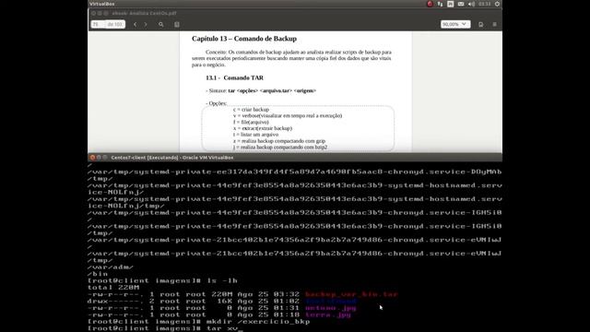Open the PDF viewer hamburger menu
590x332 pixels.
pos(494,25)
